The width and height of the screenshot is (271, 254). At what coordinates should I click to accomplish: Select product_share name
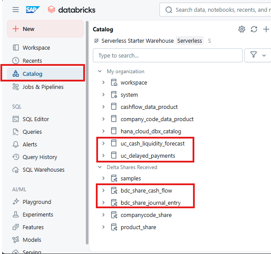138,227
